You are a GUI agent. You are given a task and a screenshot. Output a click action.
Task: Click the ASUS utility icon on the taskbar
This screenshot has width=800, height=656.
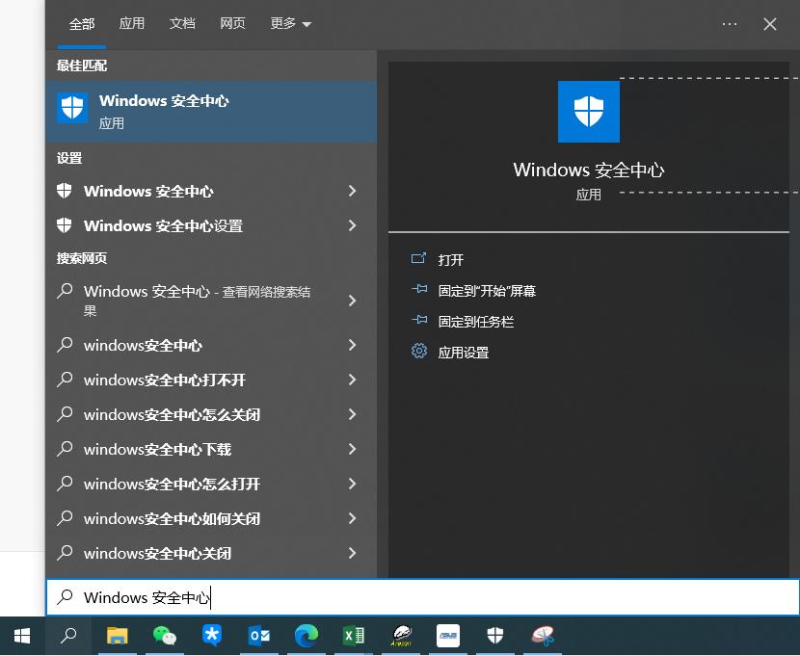(x=447, y=636)
